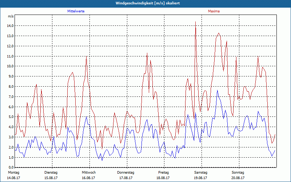Image resolution: width=291 pixels, height=182 pixels.
Task: Click the Montag day label
Action: click(x=13, y=173)
